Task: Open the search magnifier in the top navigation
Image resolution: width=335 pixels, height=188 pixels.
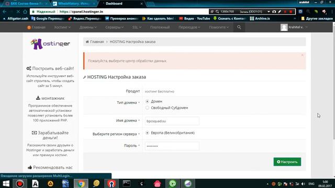Action: pos(239,27)
